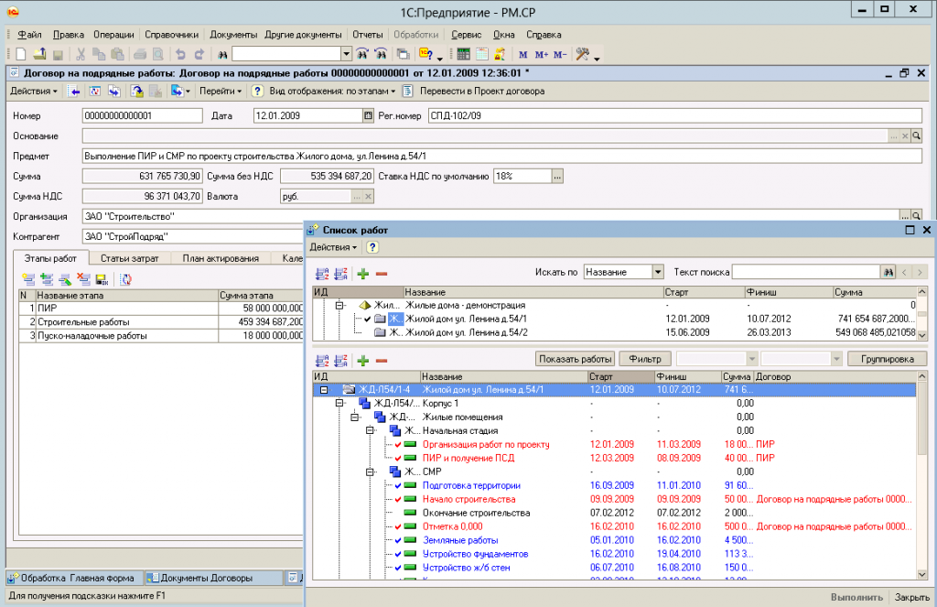This screenshot has width=937, height=607.
Task: Switch to the План актирования tab
Action: 222,259
